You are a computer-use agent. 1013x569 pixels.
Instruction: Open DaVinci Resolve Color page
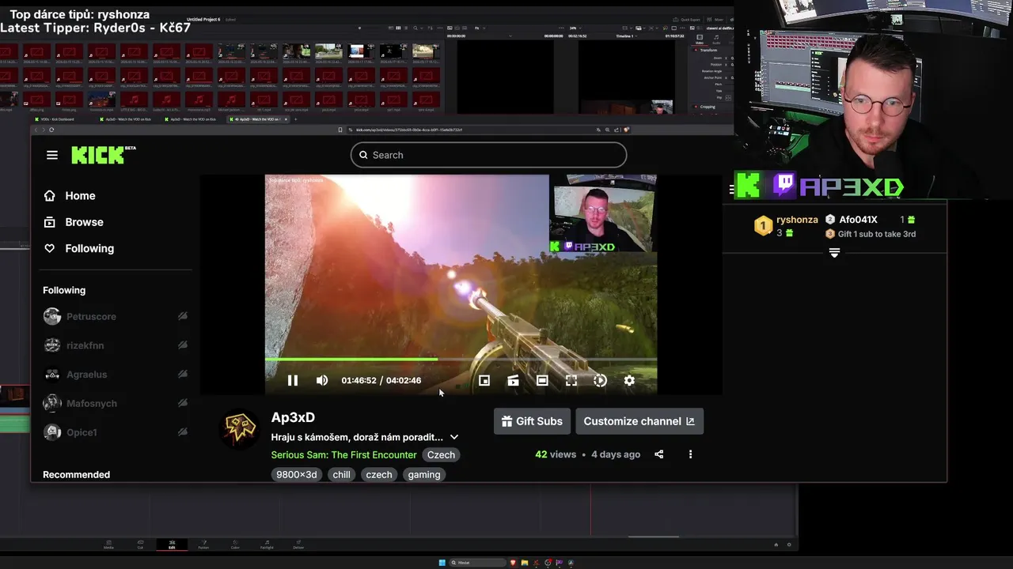tap(235, 545)
